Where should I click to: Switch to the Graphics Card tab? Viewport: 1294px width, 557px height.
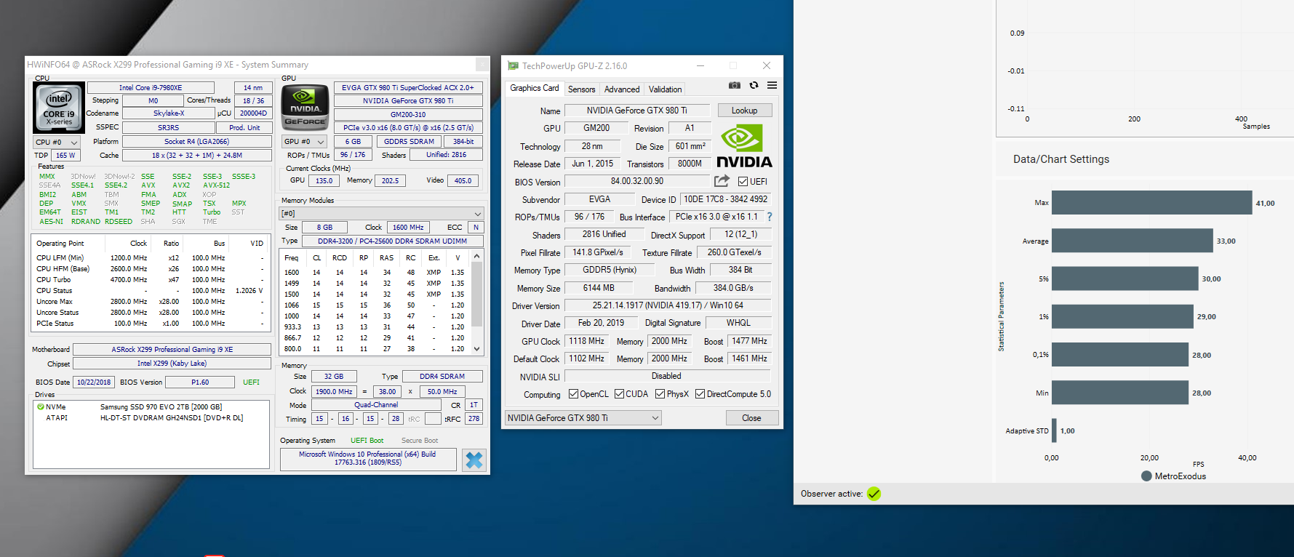(535, 88)
